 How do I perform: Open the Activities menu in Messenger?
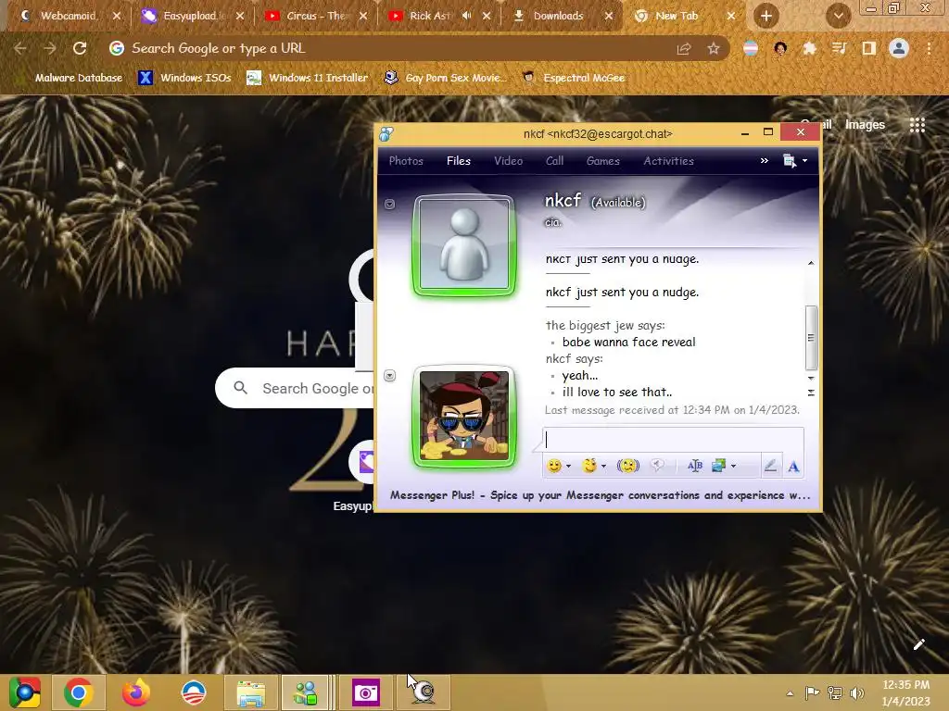pyautogui.click(x=668, y=161)
